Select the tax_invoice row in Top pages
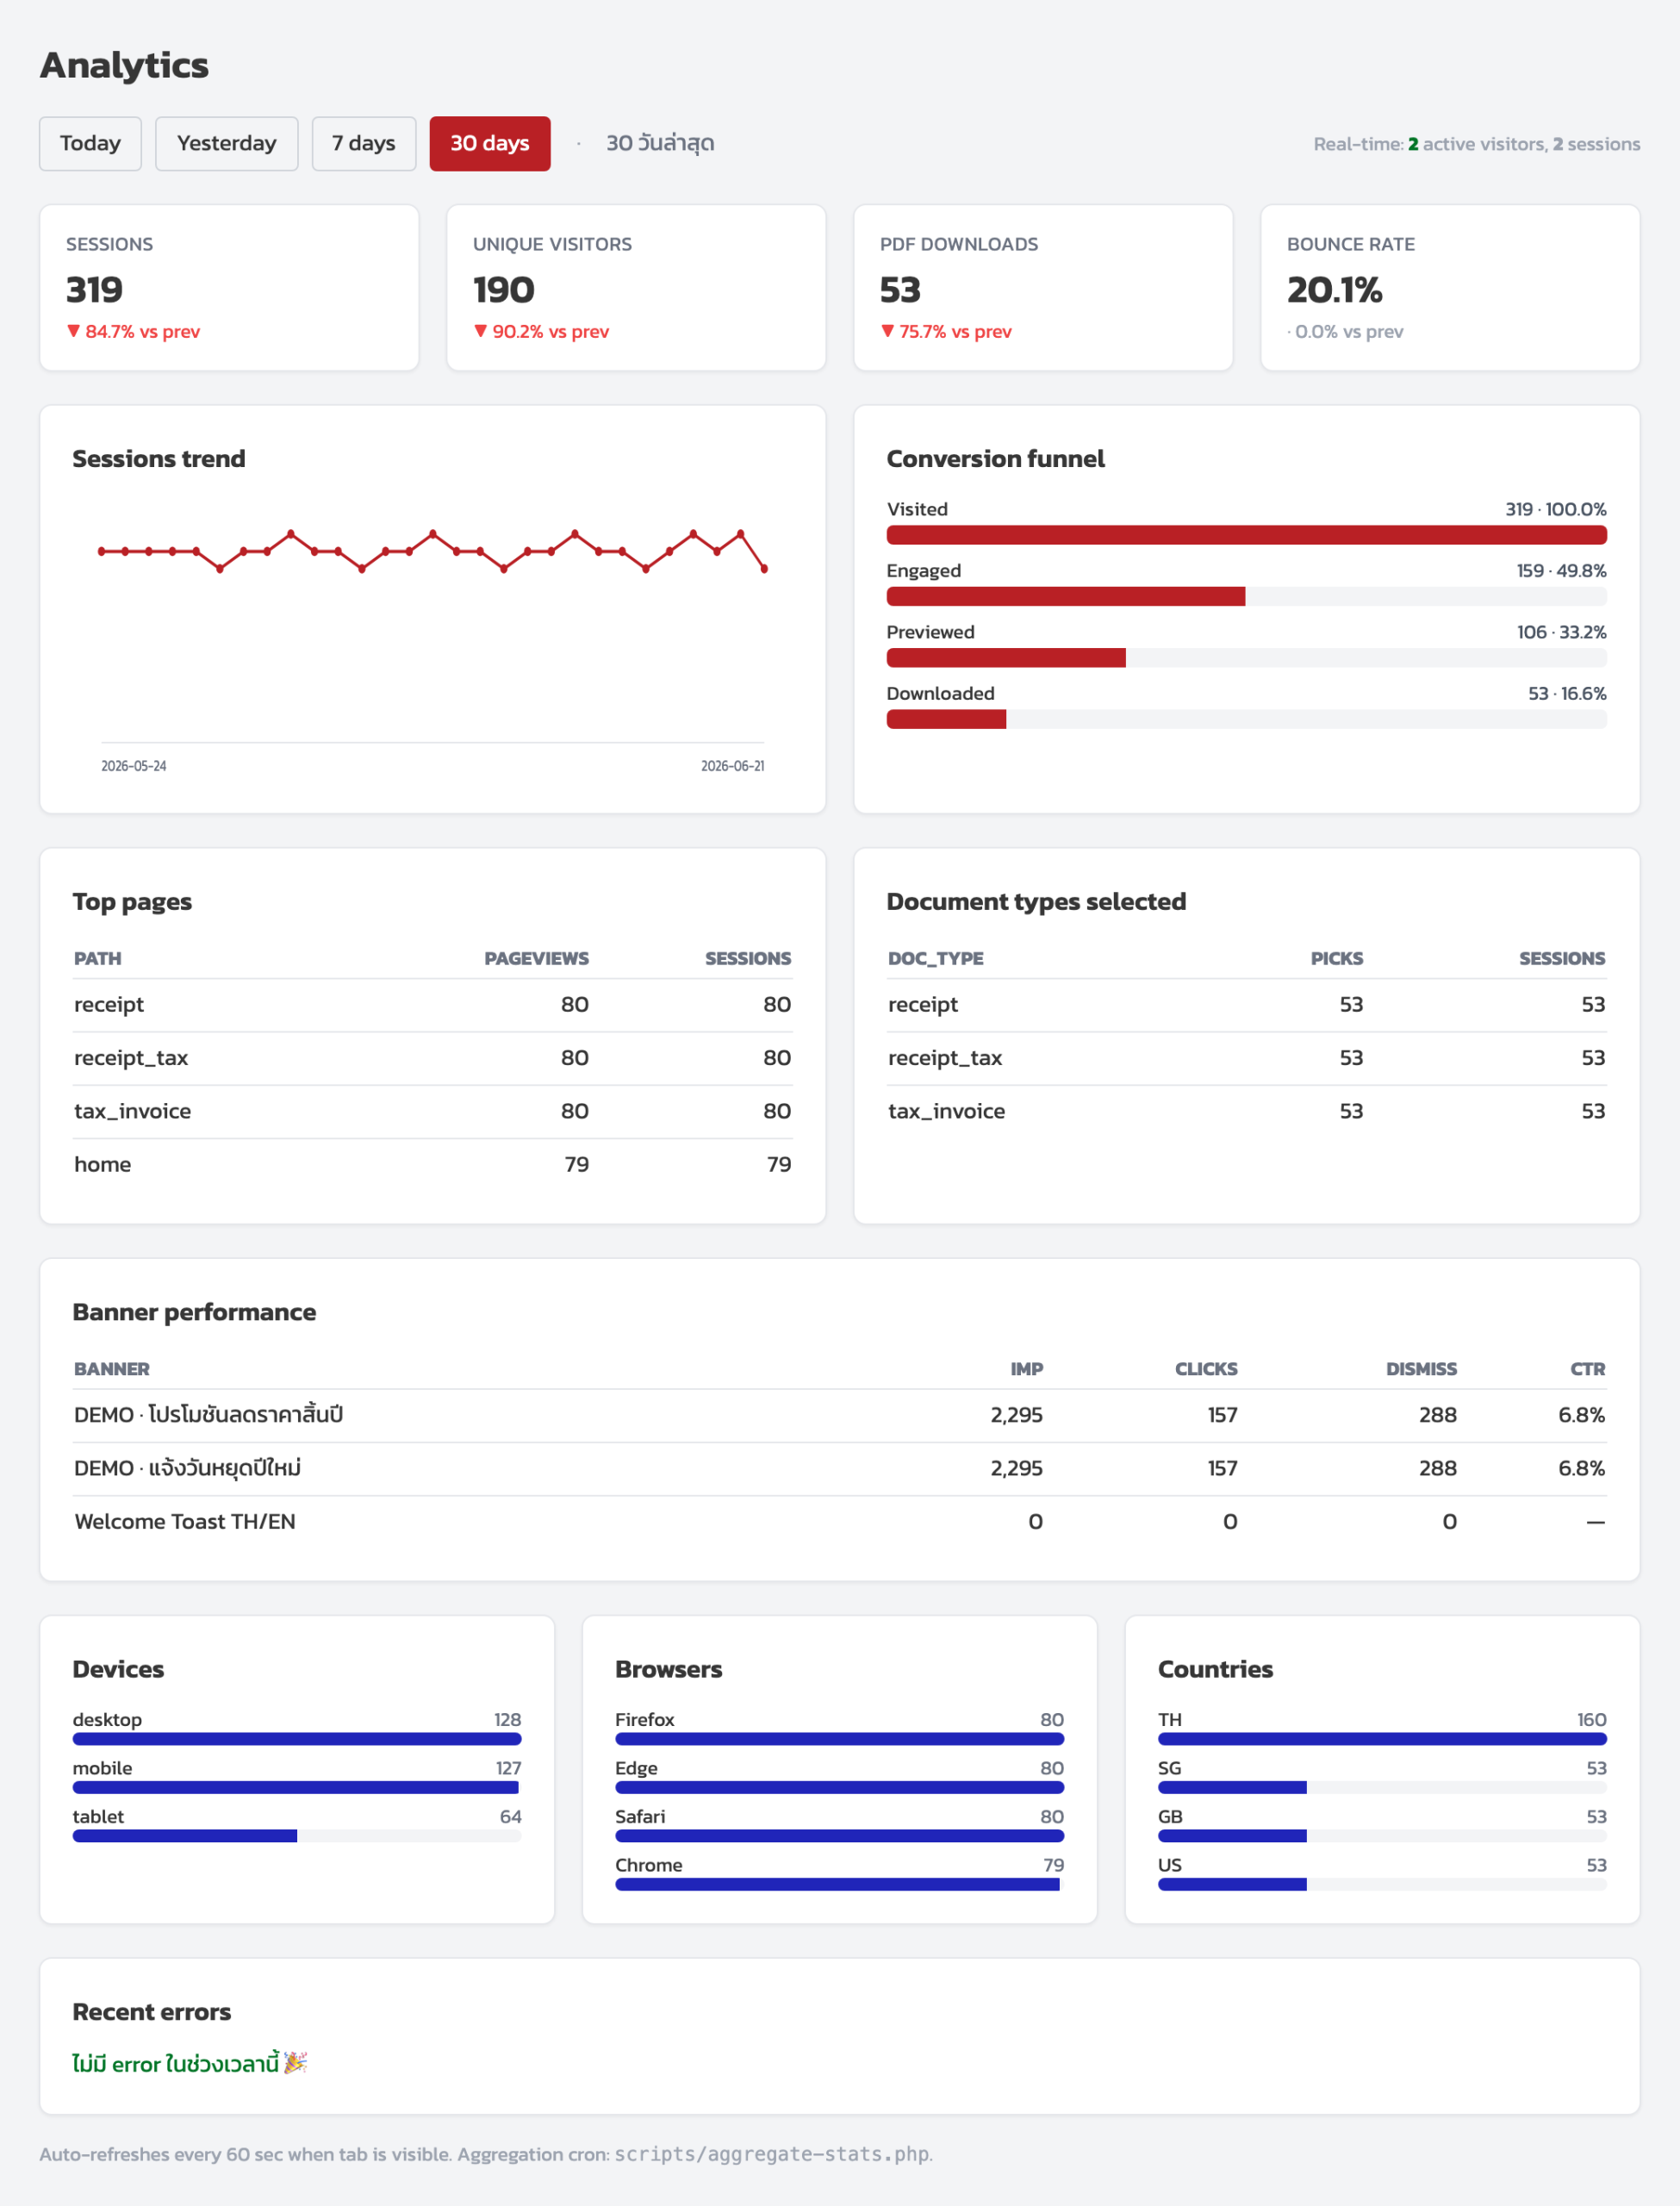 coord(432,1111)
